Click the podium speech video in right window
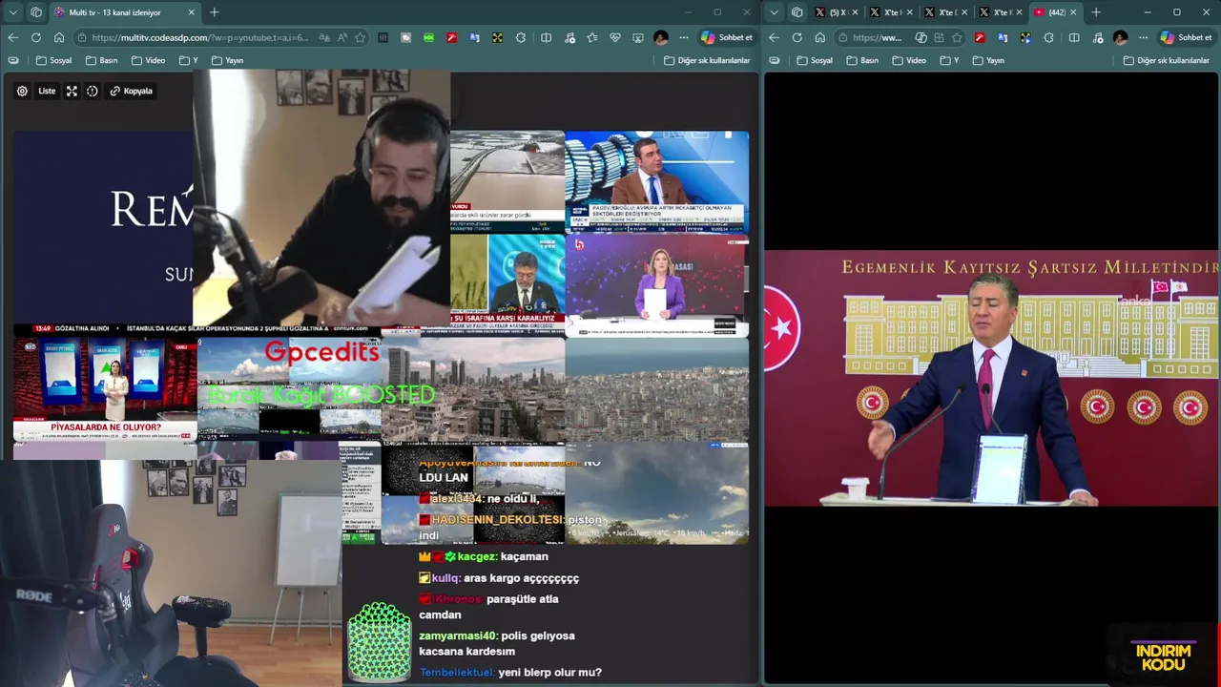1221x687 pixels. [x=992, y=378]
